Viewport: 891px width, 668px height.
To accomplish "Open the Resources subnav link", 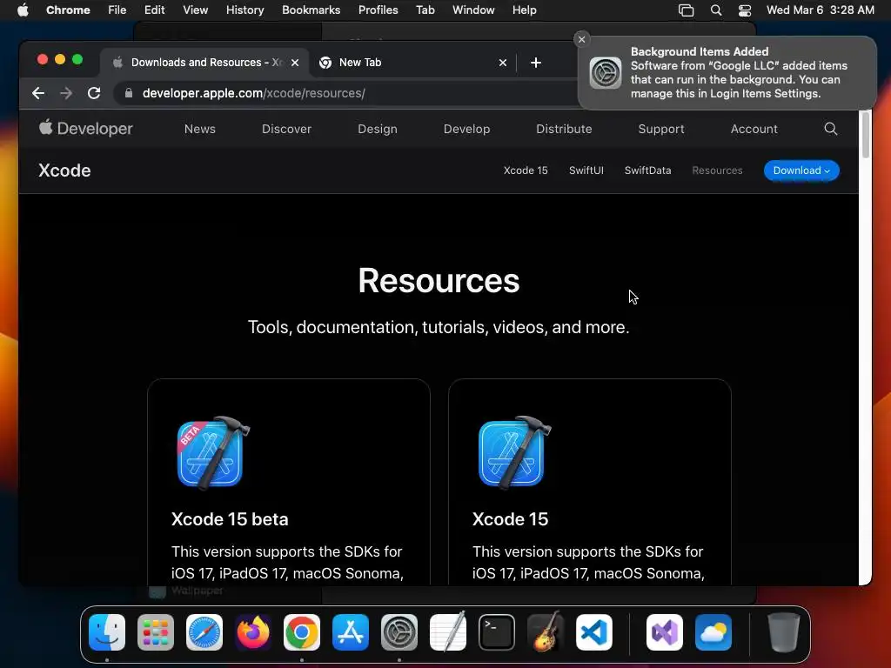I will click(x=717, y=170).
